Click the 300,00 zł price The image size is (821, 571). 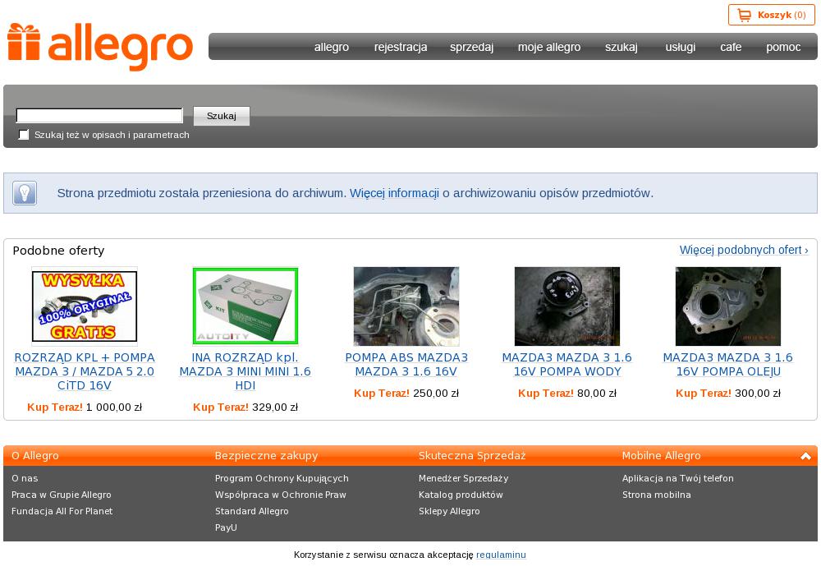pyautogui.click(x=758, y=394)
